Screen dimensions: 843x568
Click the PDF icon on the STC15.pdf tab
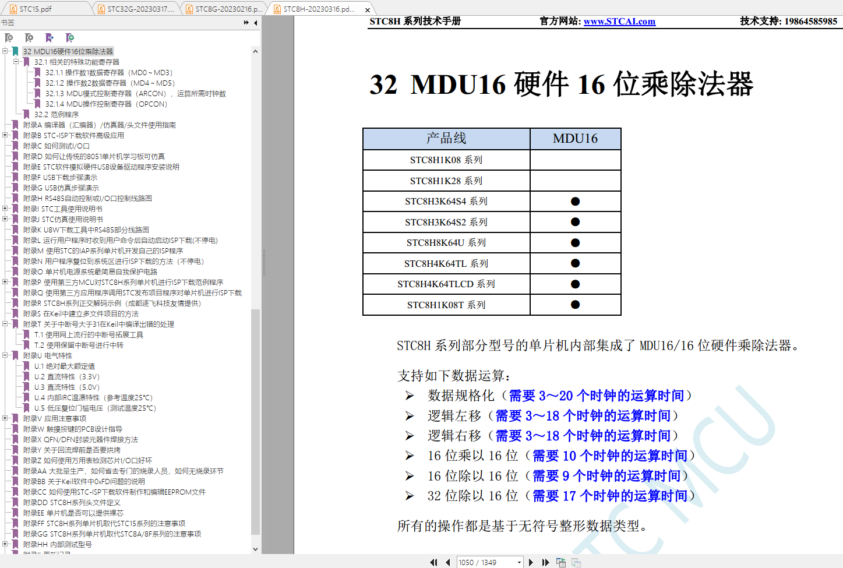(13, 9)
